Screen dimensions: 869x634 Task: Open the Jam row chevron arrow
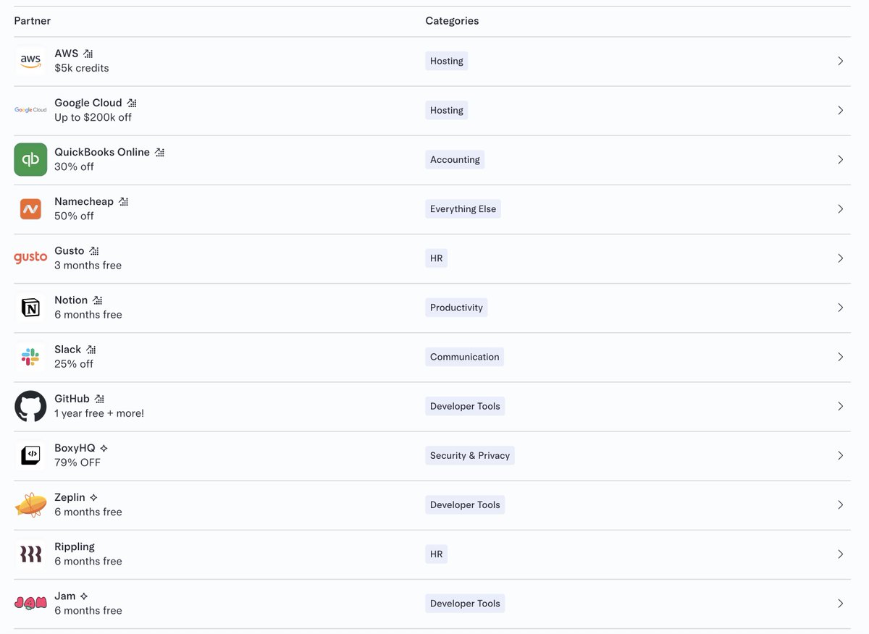click(840, 603)
